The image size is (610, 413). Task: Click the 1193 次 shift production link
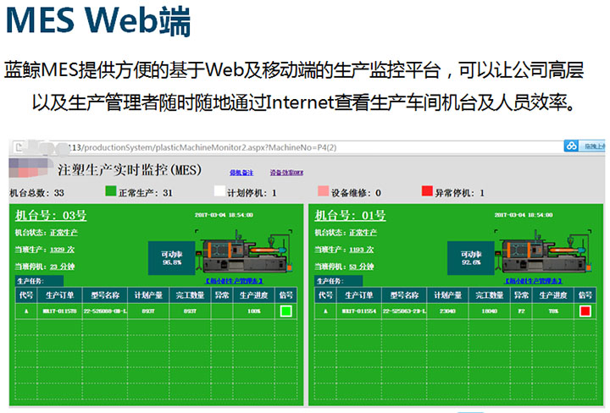(362, 250)
